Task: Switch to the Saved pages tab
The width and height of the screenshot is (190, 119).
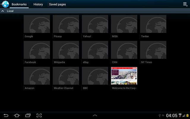Action: [57, 4]
